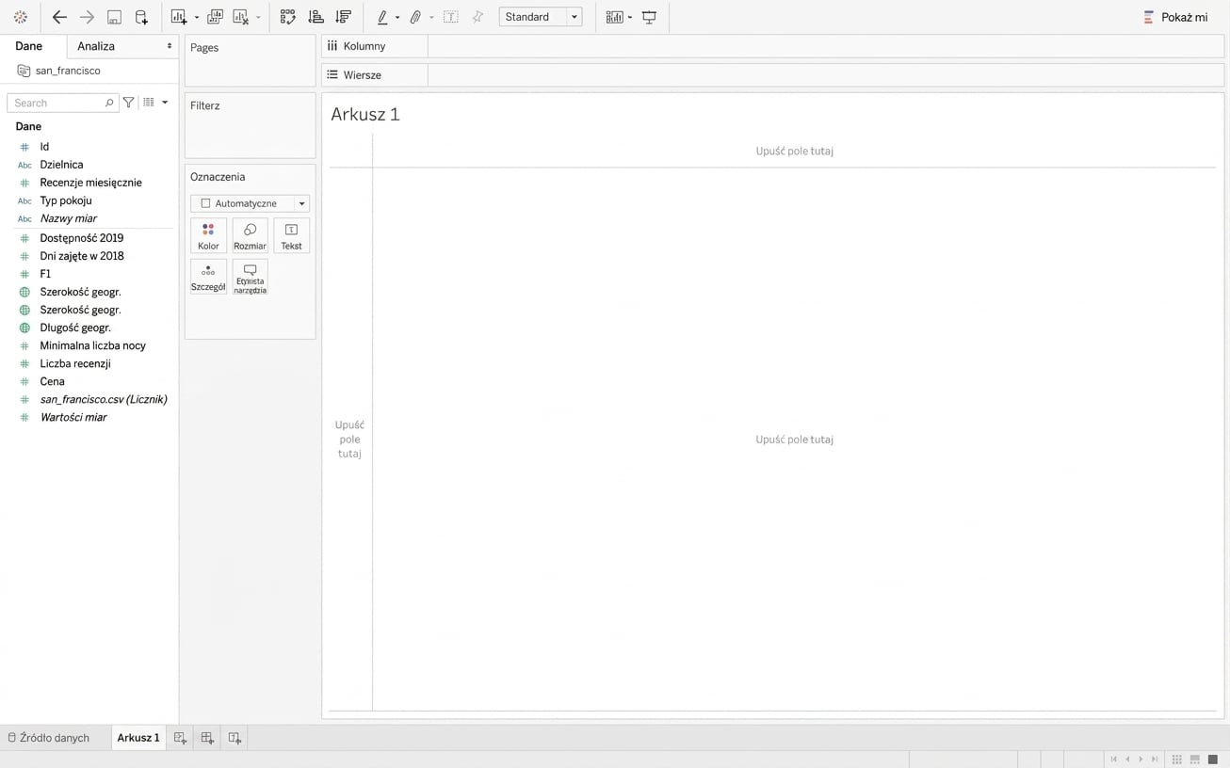Open the clear sheet dropdown arrow
The width and height of the screenshot is (1230, 768).
click(258, 18)
